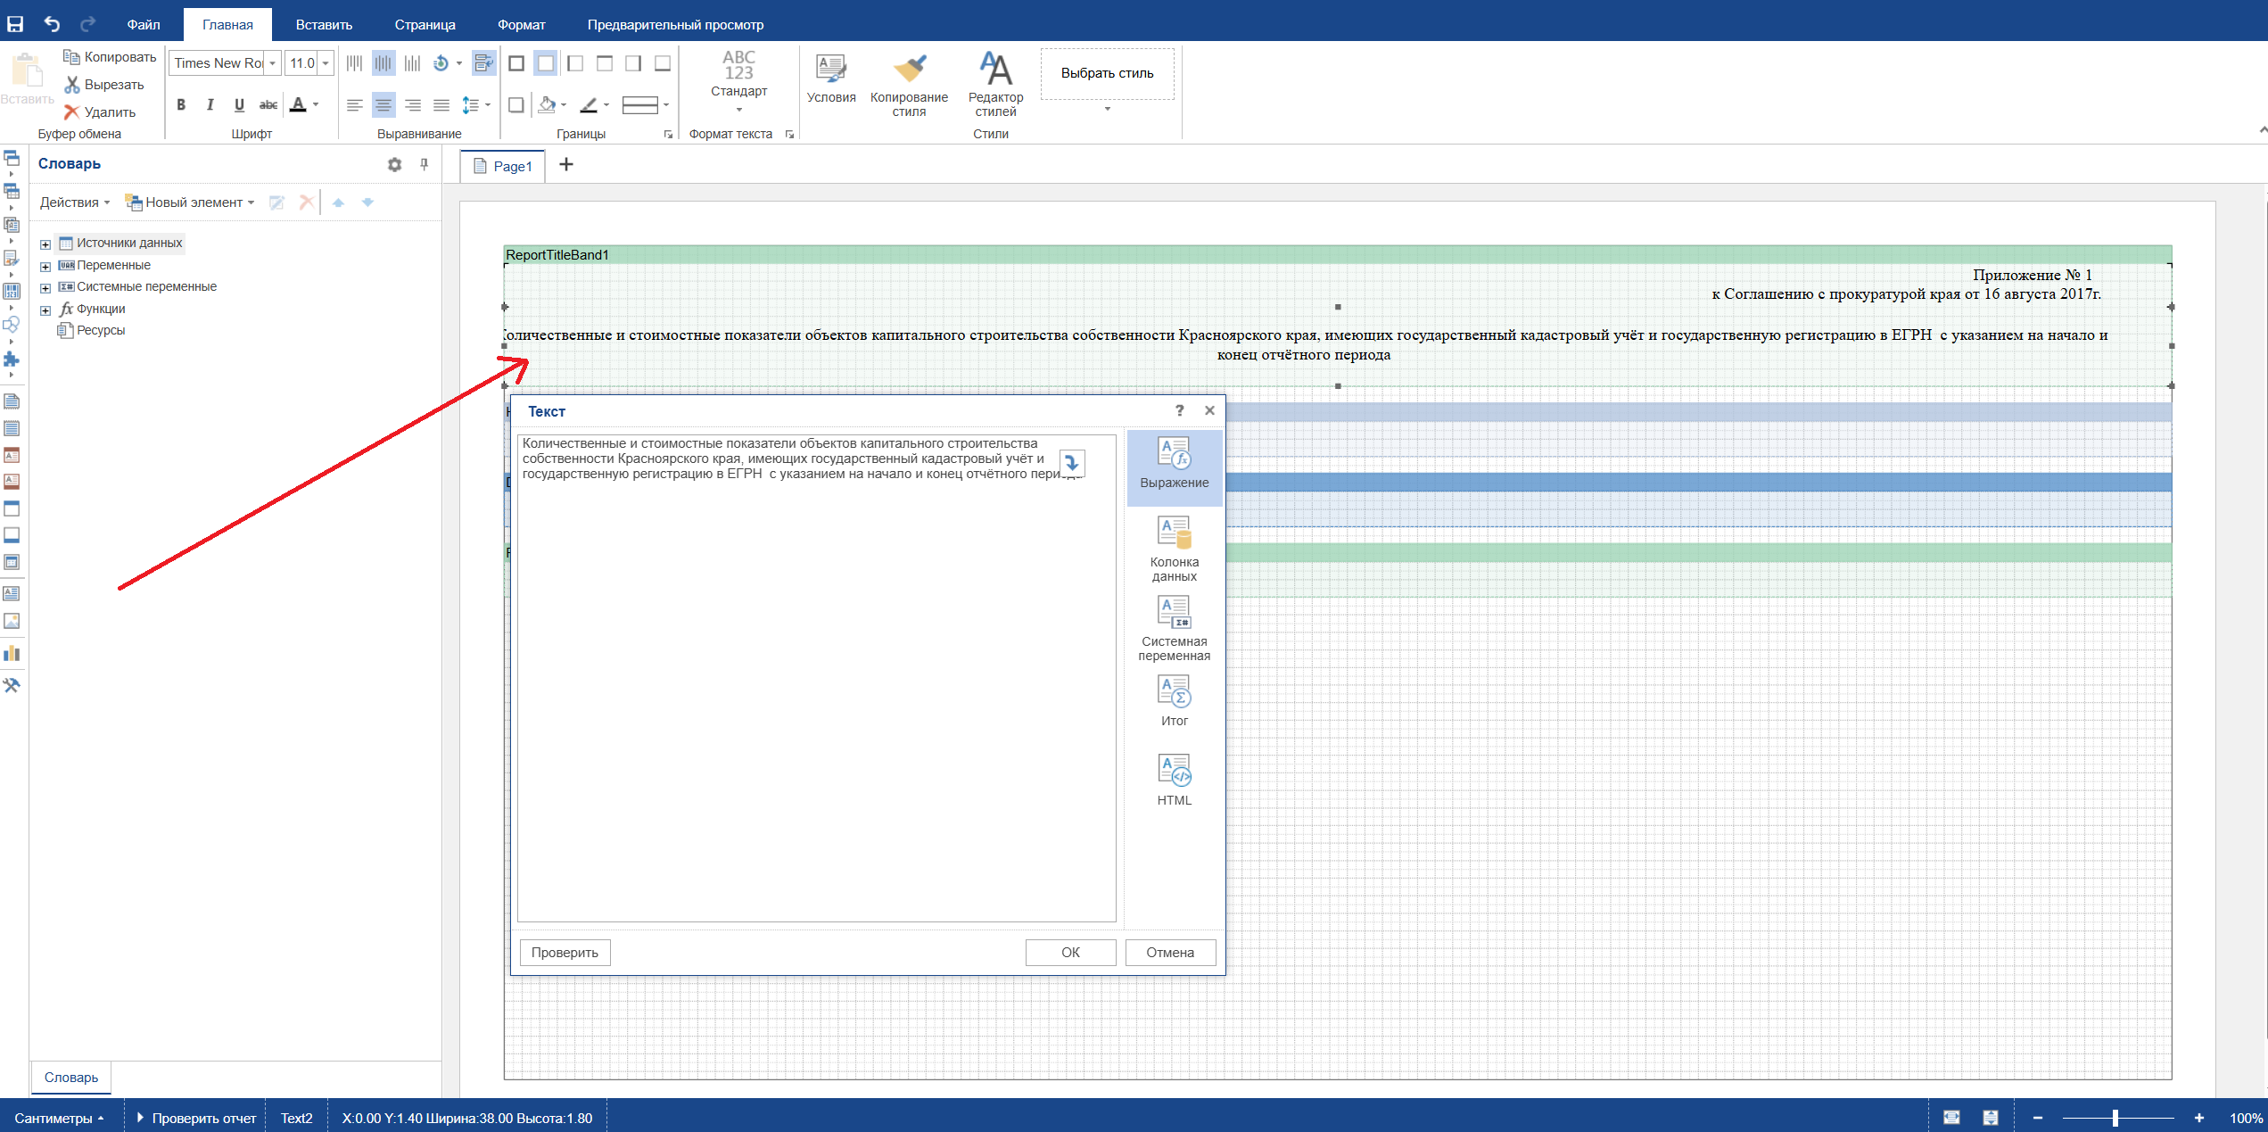
Task: Remove all borders from the component
Action: [546, 63]
